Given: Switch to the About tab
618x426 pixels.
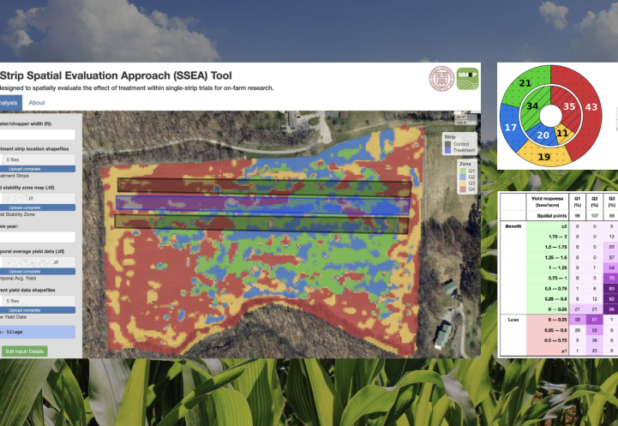Looking at the screenshot, I should click(37, 103).
